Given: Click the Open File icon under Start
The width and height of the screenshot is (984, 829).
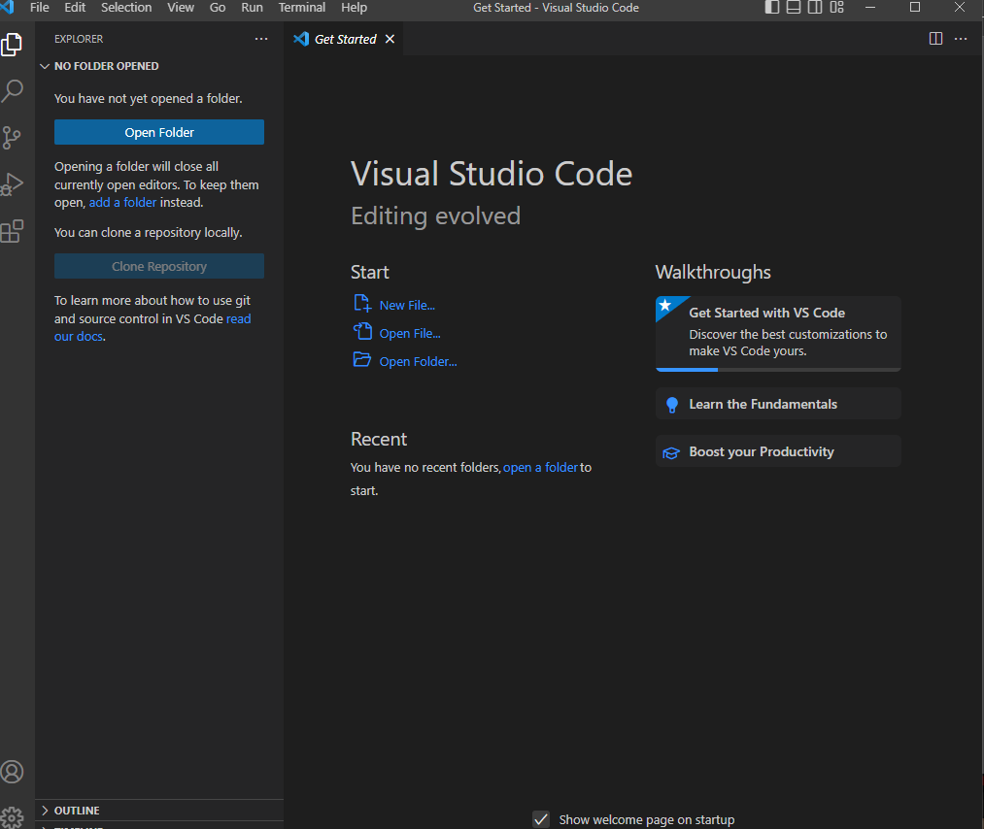Looking at the screenshot, I should point(362,331).
